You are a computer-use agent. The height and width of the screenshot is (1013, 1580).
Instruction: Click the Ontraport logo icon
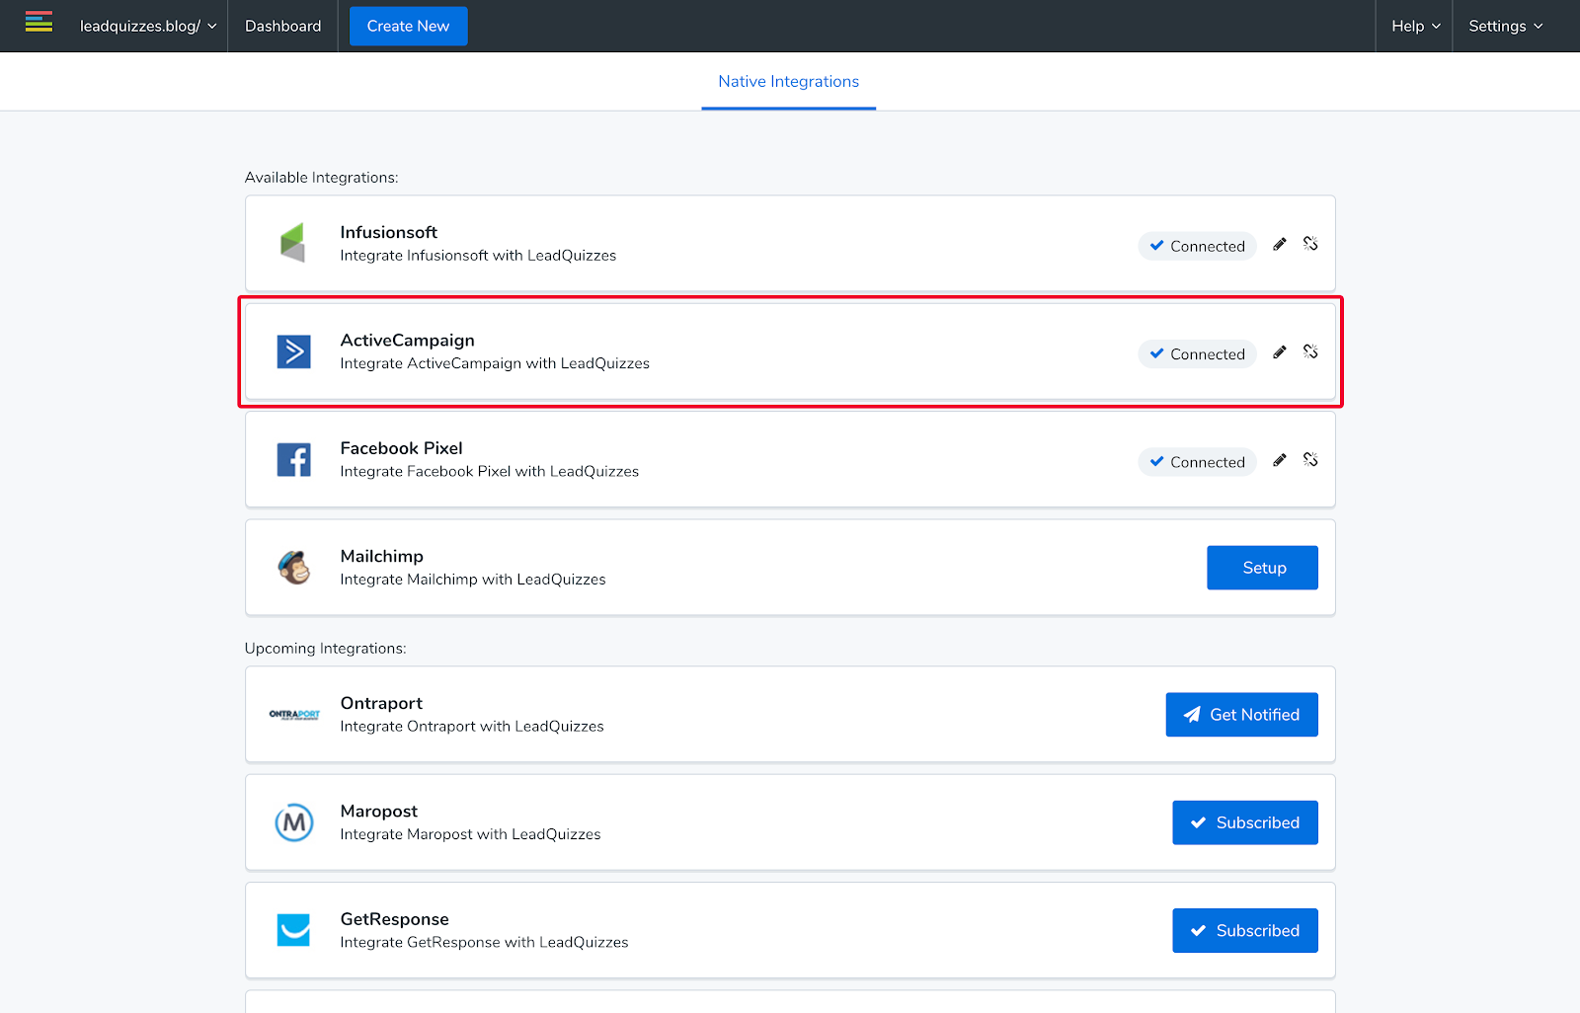click(294, 714)
